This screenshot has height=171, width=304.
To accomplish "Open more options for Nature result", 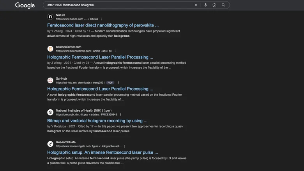I will 101,19.
